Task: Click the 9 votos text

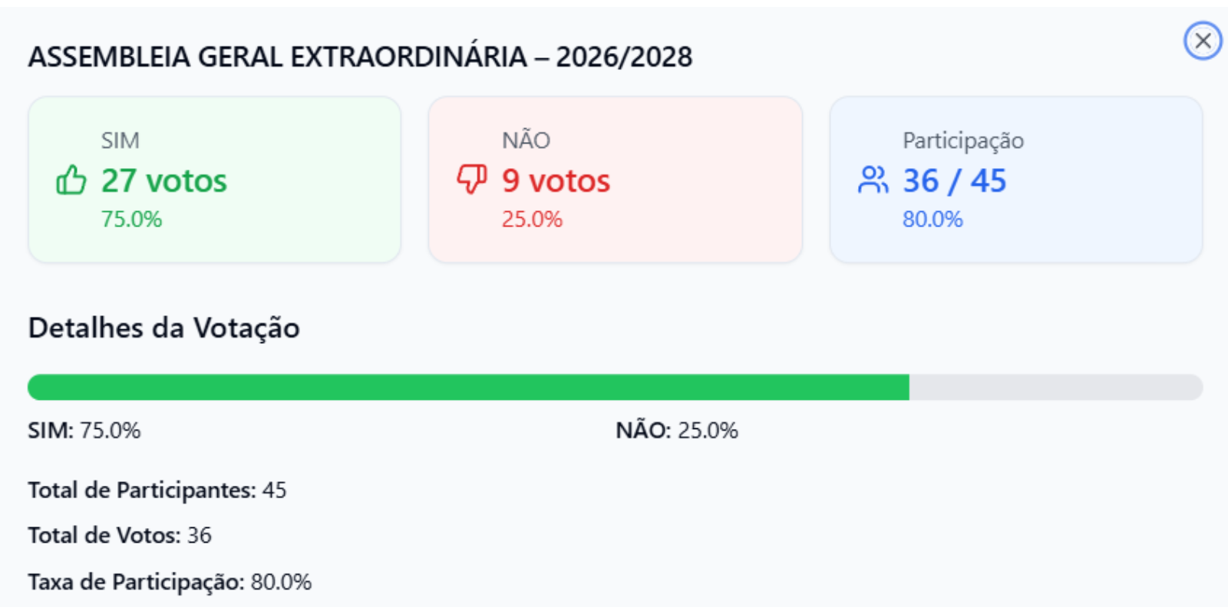Action: pyautogui.click(x=556, y=181)
